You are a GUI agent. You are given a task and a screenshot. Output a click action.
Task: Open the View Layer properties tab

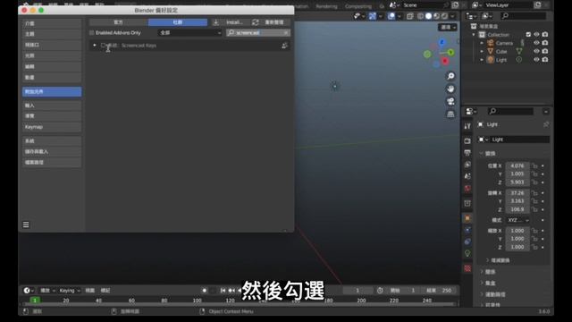(467, 165)
